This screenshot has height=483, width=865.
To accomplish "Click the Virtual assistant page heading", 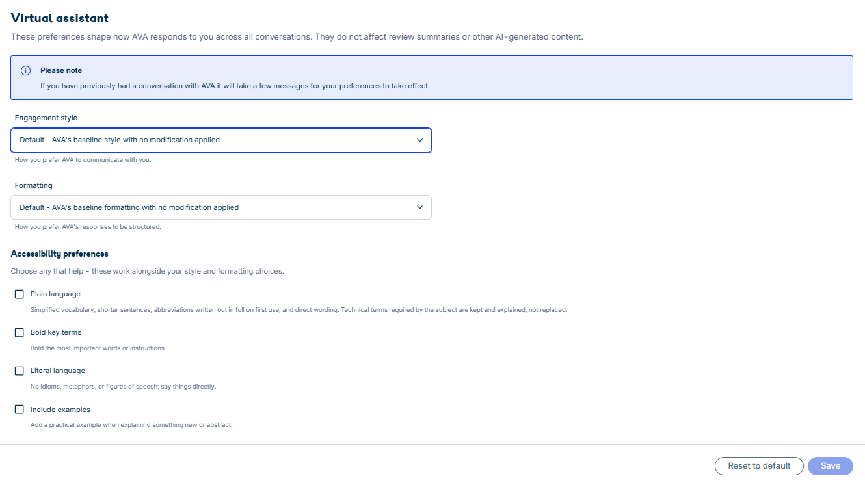I will 60,18.
